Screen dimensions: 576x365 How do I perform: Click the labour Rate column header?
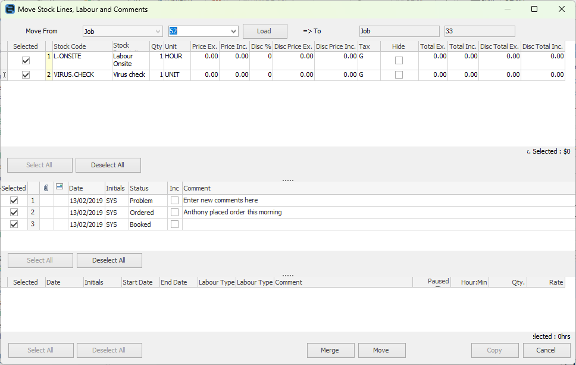pyautogui.click(x=546, y=282)
